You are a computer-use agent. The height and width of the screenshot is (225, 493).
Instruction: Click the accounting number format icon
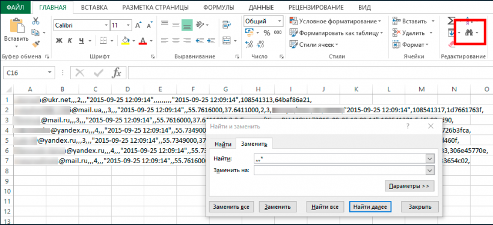(250, 32)
